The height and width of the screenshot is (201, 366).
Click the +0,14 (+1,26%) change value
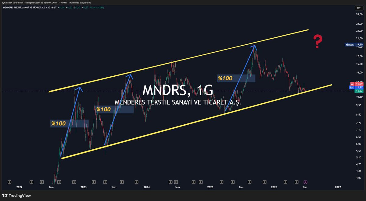(x=97, y=8)
